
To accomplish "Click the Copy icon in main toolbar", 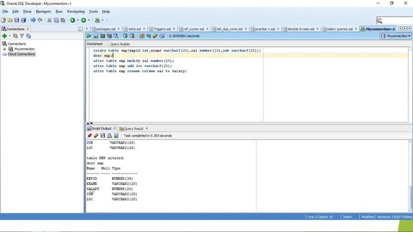I will tap(56, 20).
